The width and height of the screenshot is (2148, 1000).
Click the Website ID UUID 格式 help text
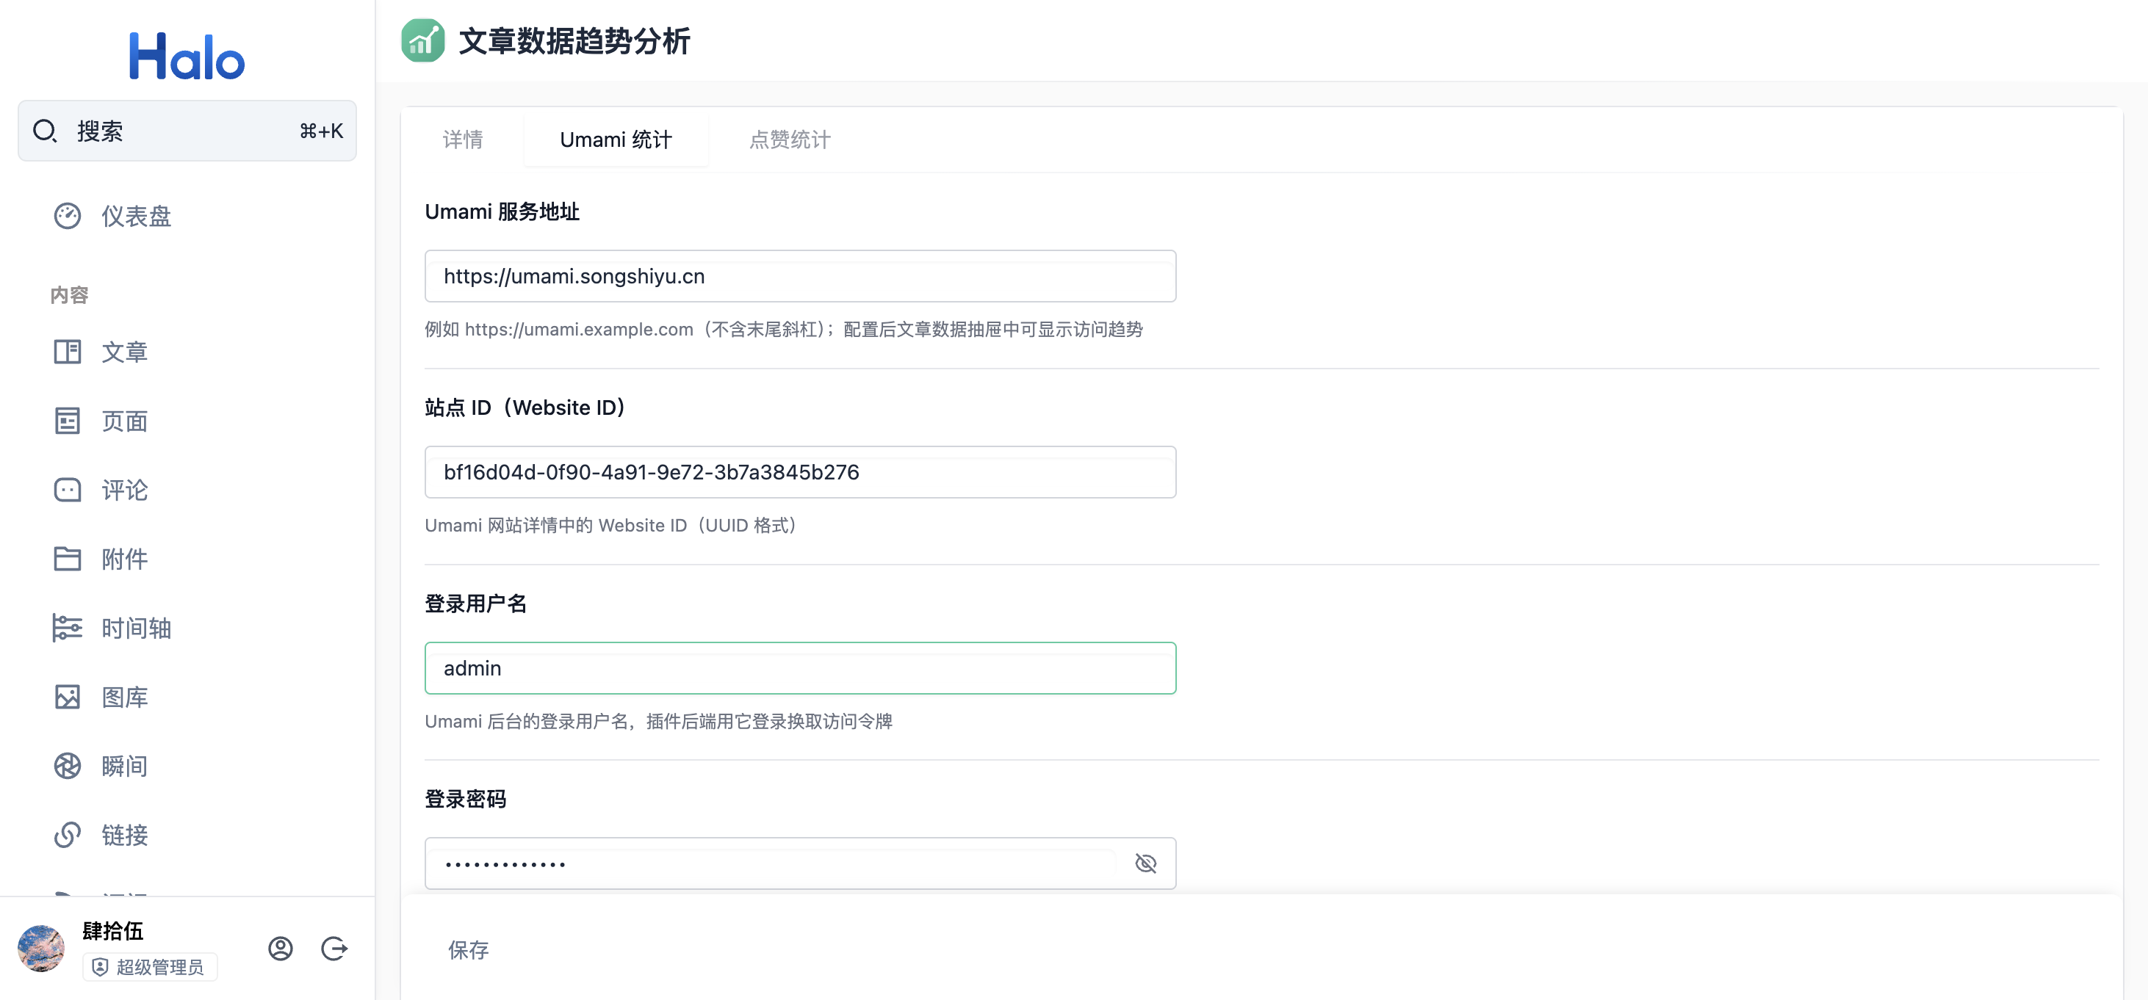(x=613, y=525)
